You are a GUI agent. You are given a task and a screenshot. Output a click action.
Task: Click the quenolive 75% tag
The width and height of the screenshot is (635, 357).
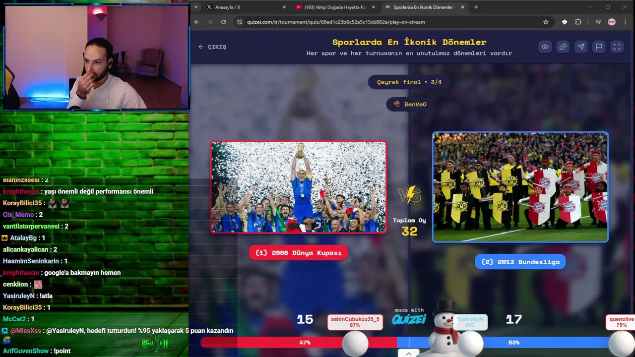[x=622, y=322]
